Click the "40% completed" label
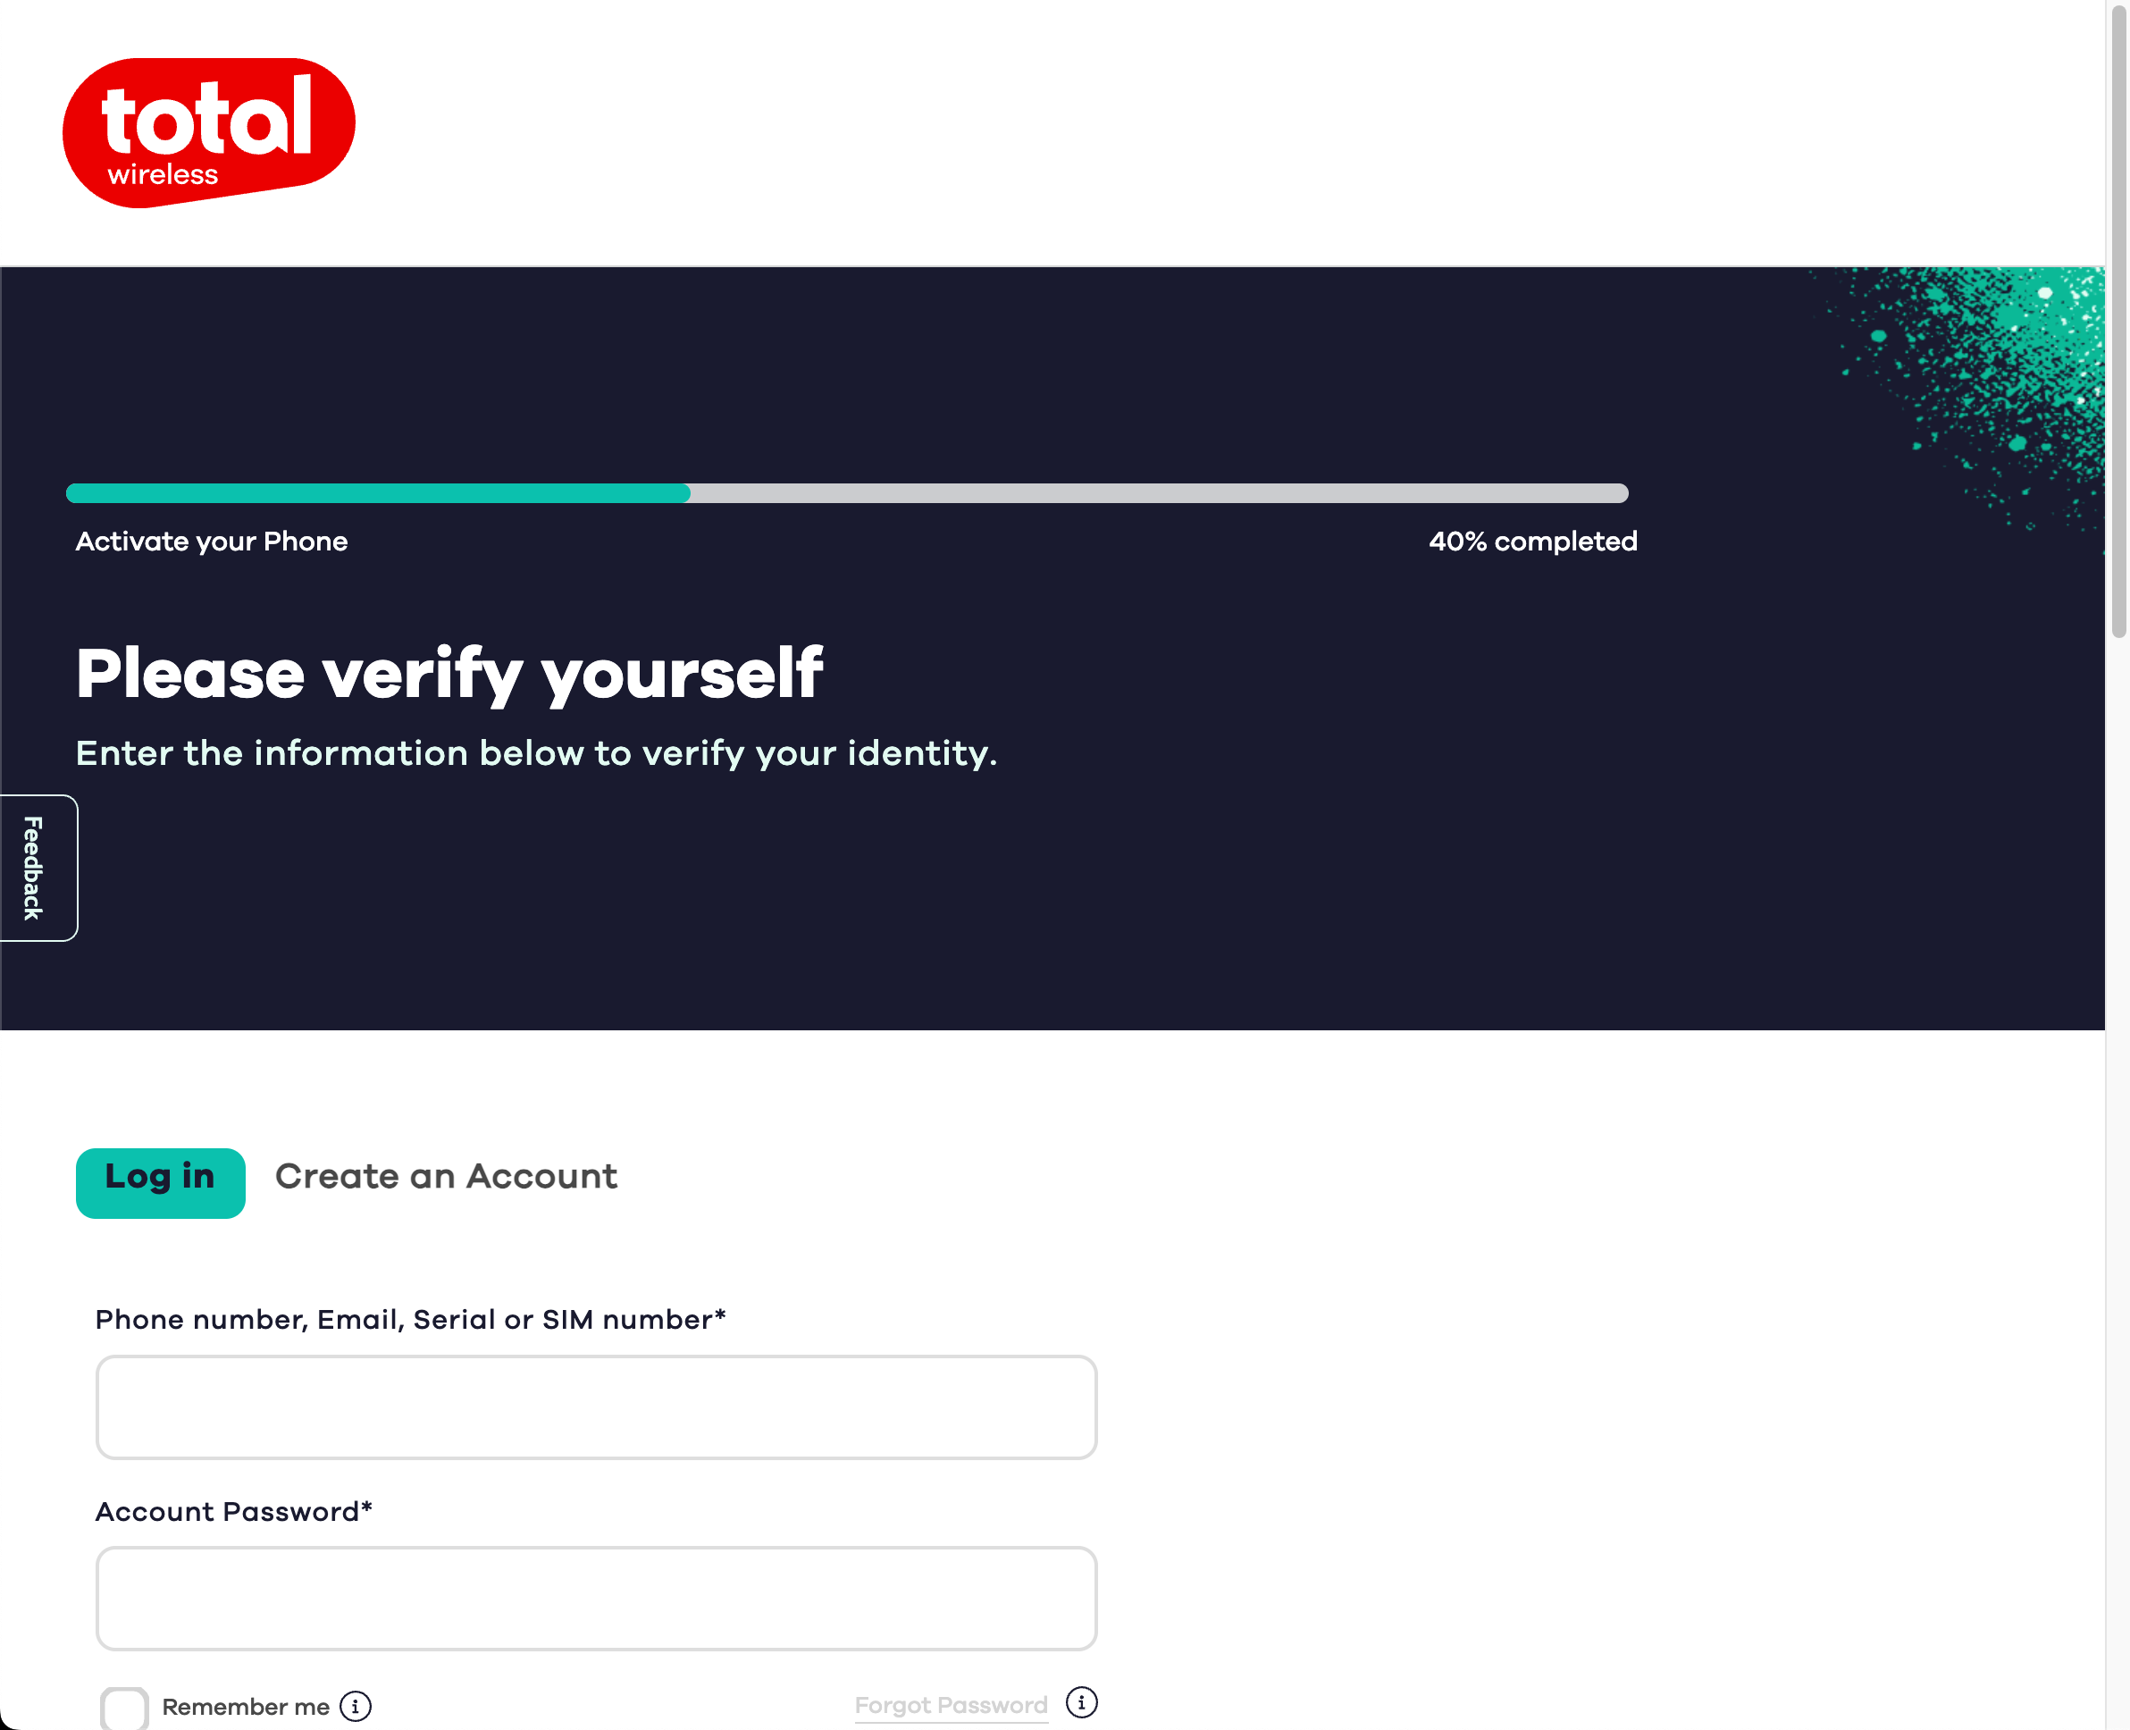Image resolution: width=2130 pixels, height=1730 pixels. coord(1532,542)
